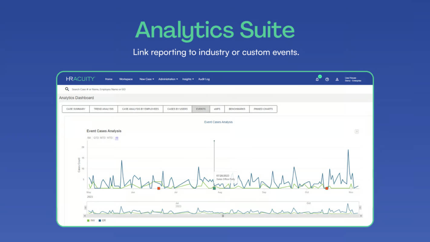The width and height of the screenshot is (430, 242).
Task: Open the Cases by Users tab
Action: click(x=178, y=109)
